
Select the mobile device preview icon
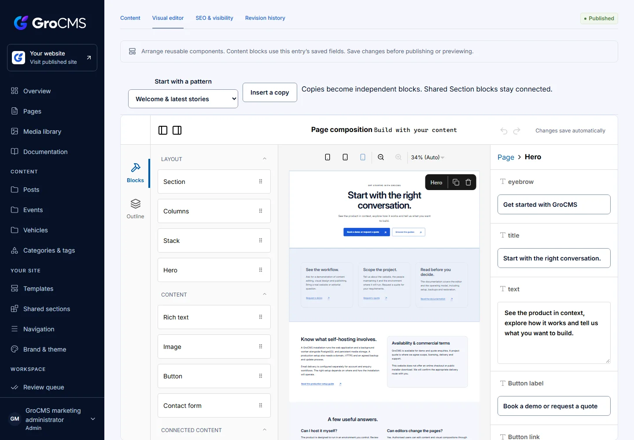(x=328, y=157)
